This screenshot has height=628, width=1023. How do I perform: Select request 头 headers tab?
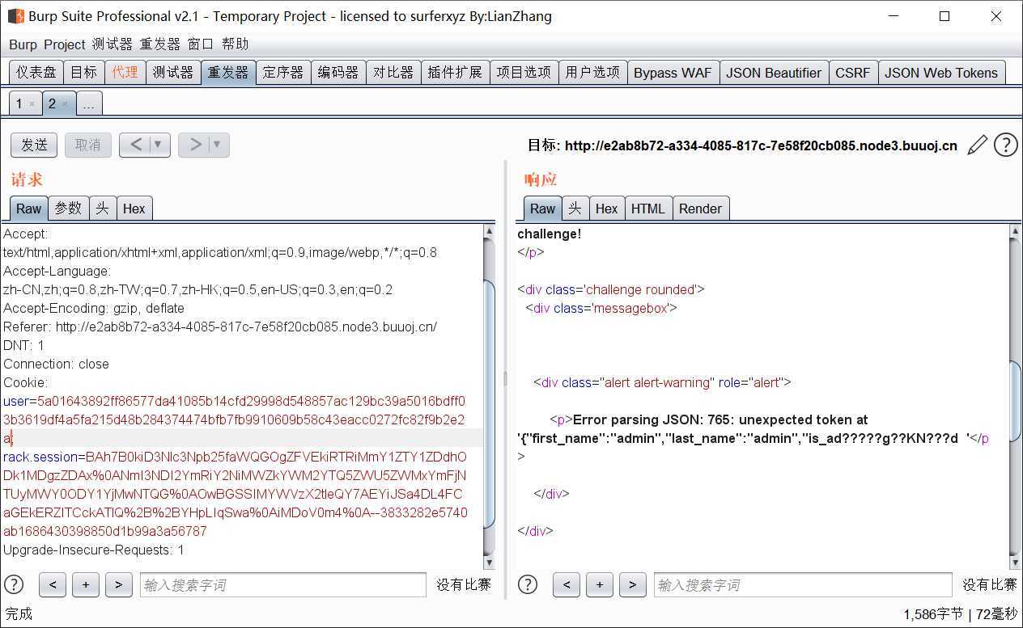(102, 209)
